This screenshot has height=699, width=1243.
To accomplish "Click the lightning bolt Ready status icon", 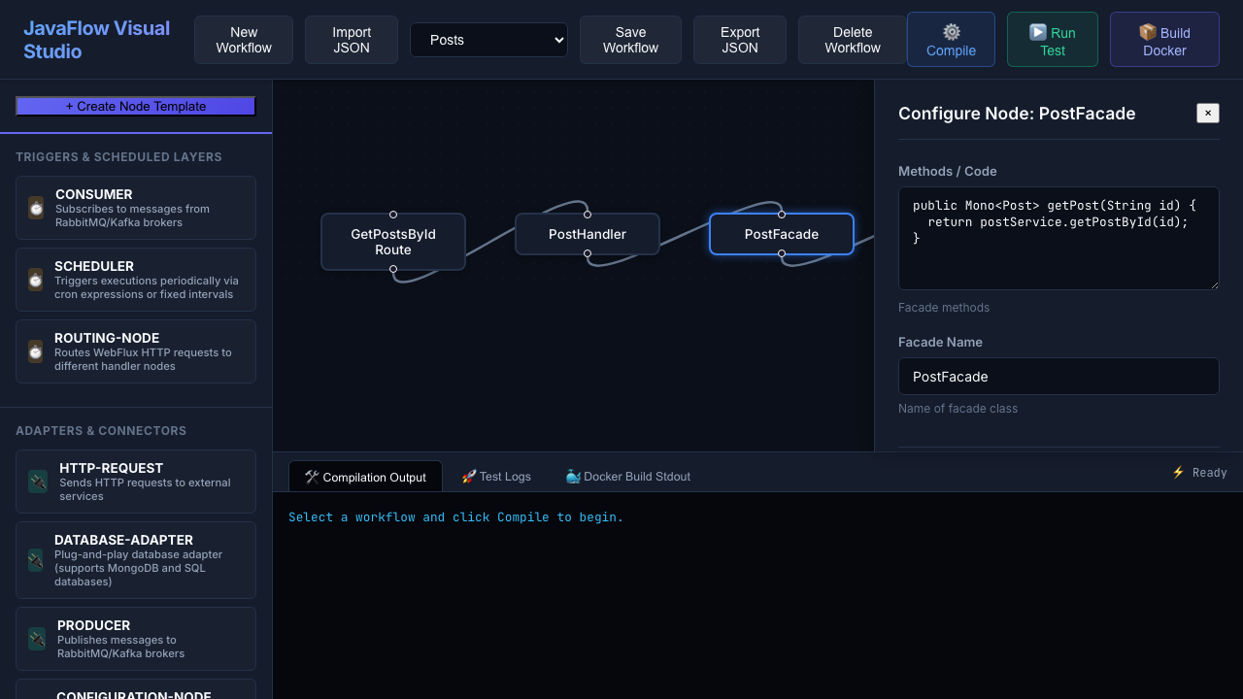I will tap(1178, 473).
